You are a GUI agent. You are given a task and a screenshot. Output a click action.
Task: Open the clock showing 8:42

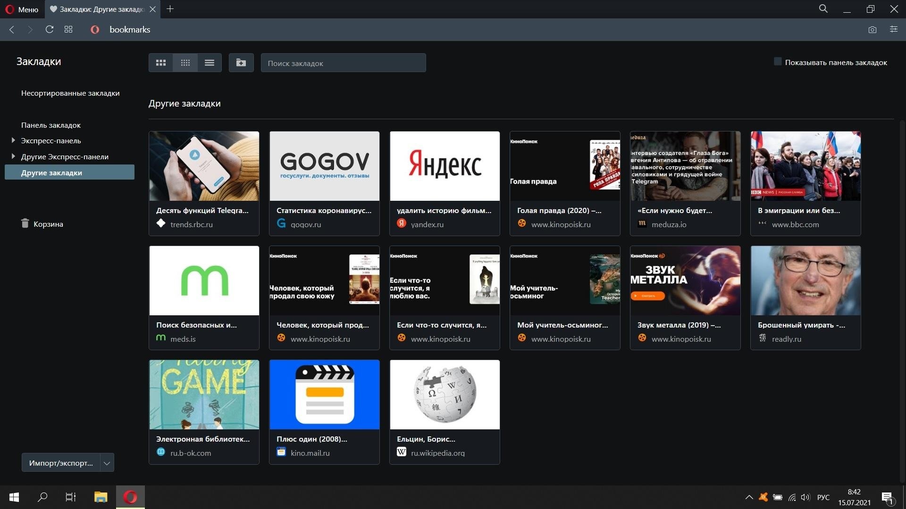pyautogui.click(x=854, y=497)
